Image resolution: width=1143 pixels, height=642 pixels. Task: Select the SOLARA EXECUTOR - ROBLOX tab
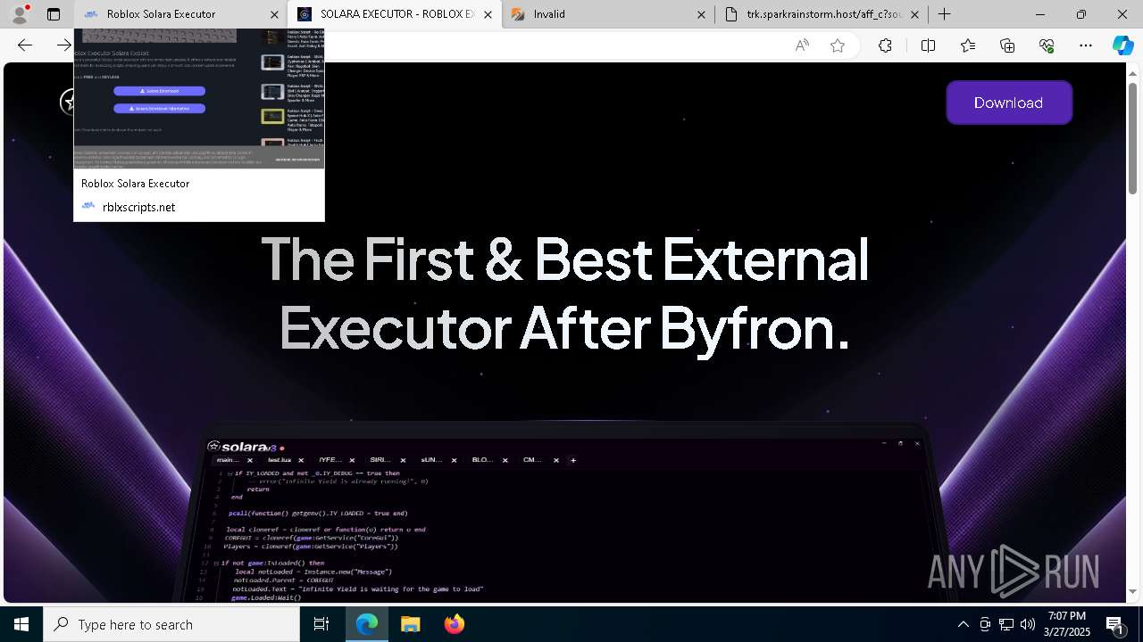coord(395,14)
